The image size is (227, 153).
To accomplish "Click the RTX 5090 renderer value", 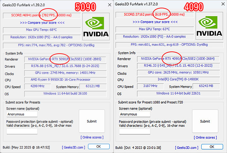I will pos(65,59).
